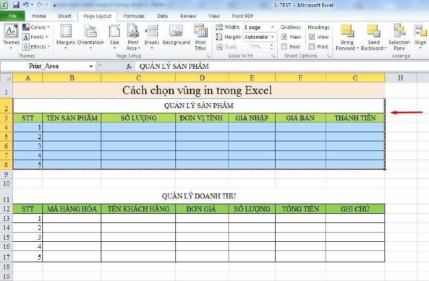Select column D header

tap(202, 78)
